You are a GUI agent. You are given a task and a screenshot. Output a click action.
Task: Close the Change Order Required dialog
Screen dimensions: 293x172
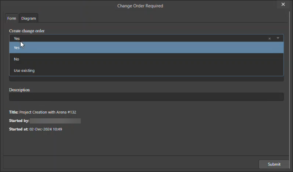tap(283, 4)
